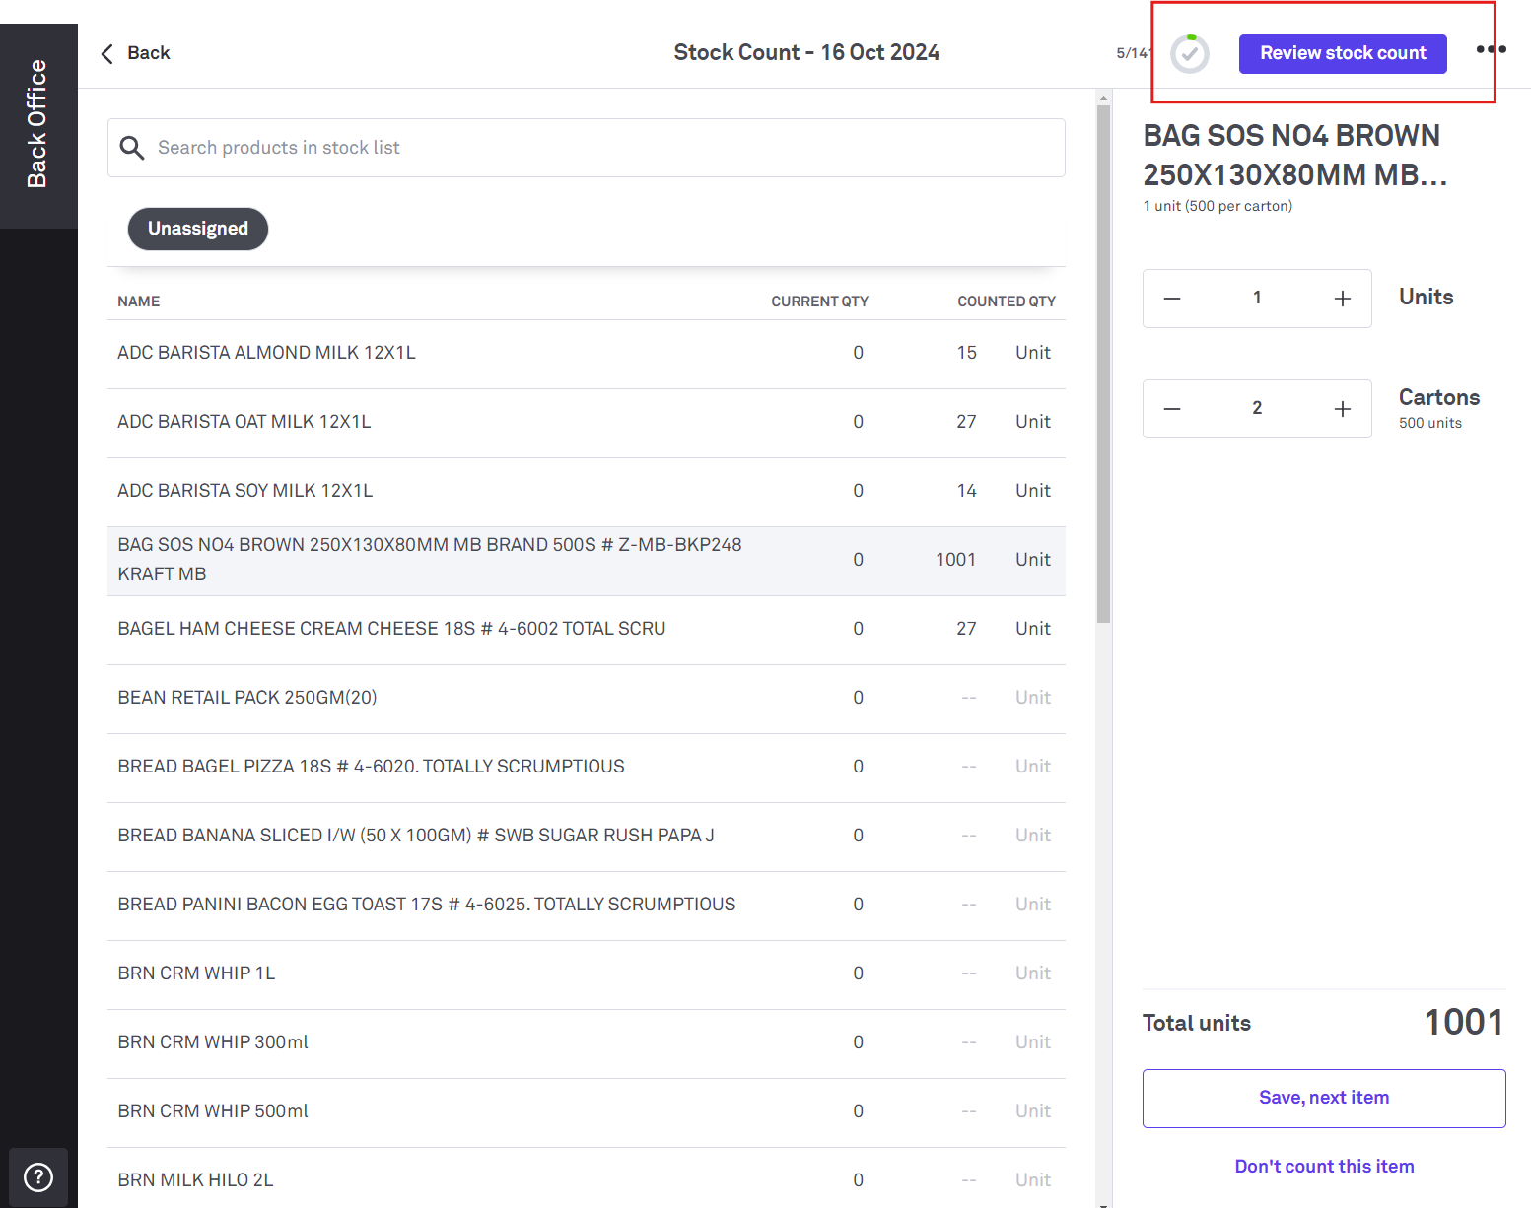The width and height of the screenshot is (1531, 1208).
Task: Click the count progress checkmark circle
Action: point(1190,54)
